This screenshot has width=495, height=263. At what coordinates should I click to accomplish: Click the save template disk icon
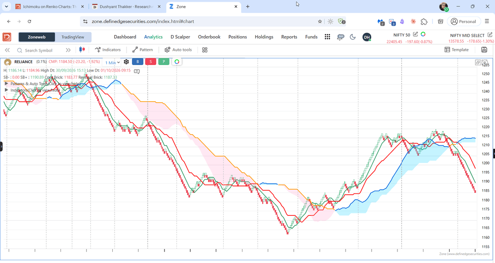[484, 49]
